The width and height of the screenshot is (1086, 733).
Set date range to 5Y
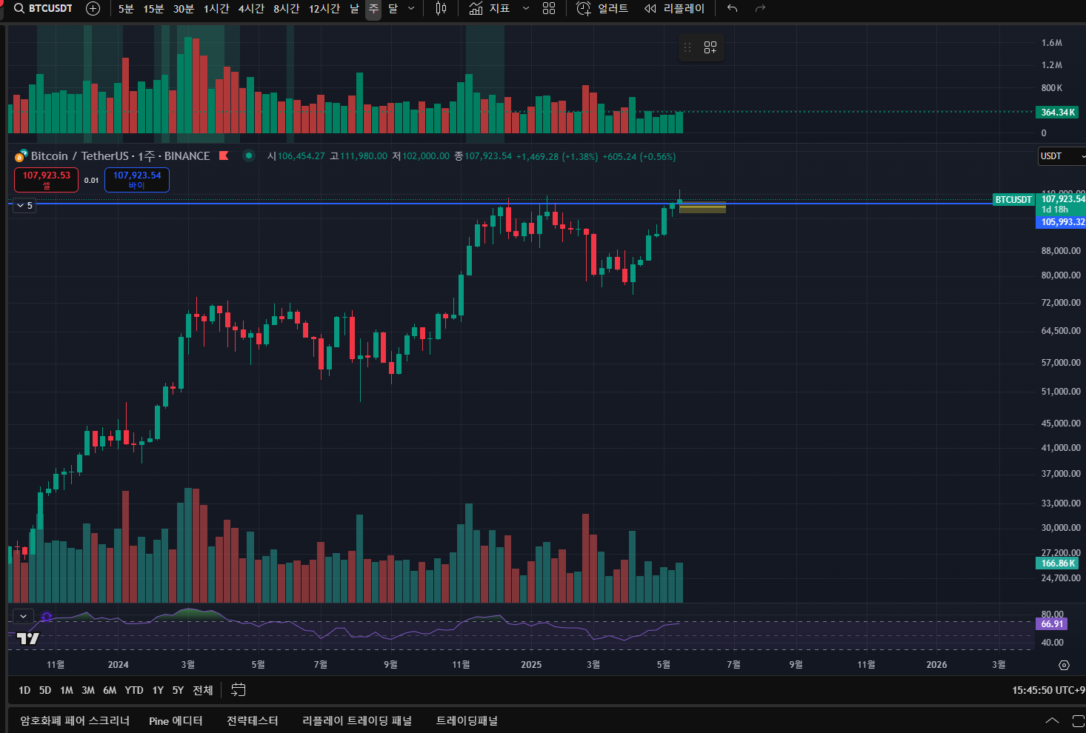(178, 690)
